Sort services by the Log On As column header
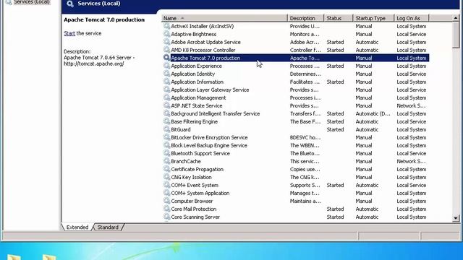The height and width of the screenshot is (260, 463). 412,18
